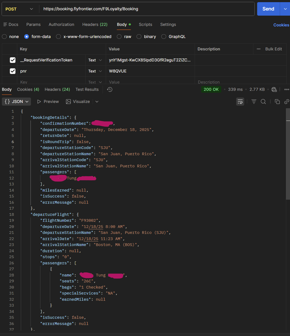Click the "F93002" flight number value
This screenshot has height=336, width=290.
(89, 220)
